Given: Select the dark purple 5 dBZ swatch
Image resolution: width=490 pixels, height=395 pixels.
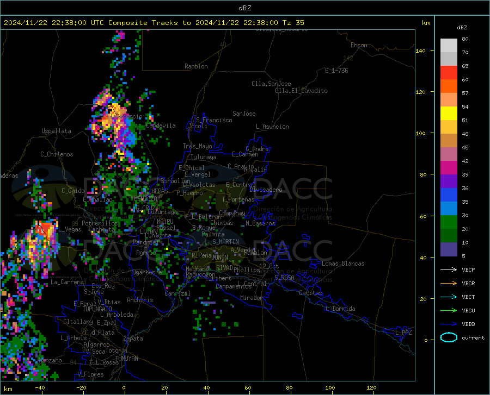Looking at the screenshot, I should tap(449, 249).
